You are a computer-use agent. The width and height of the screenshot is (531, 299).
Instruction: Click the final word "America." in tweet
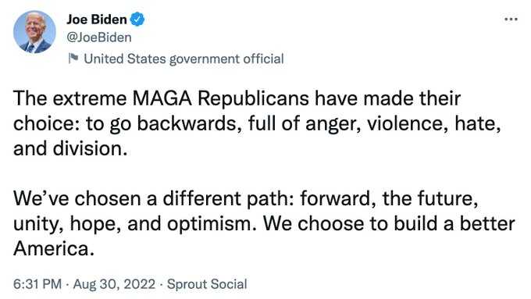click(x=54, y=249)
